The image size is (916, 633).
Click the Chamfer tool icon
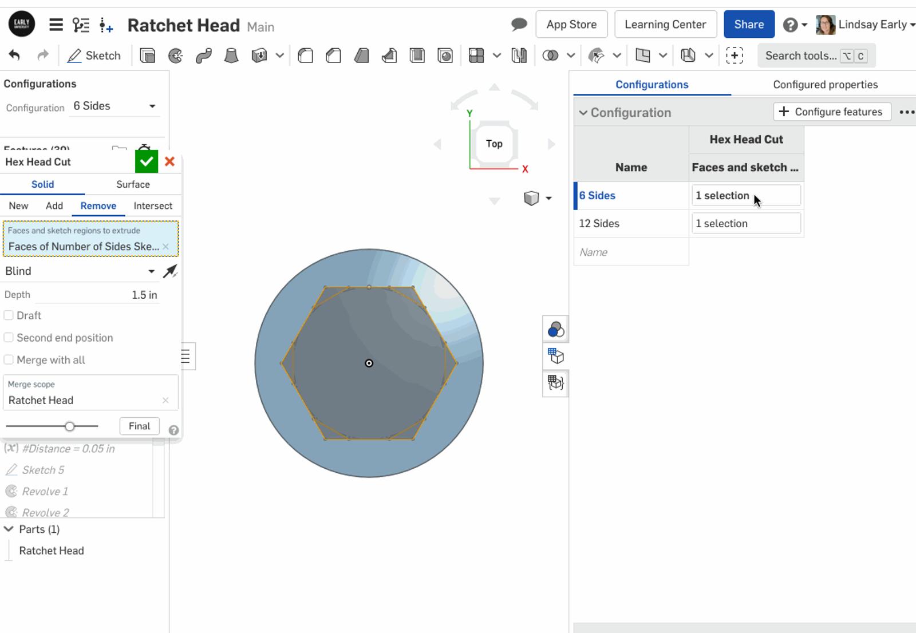coord(333,56)
